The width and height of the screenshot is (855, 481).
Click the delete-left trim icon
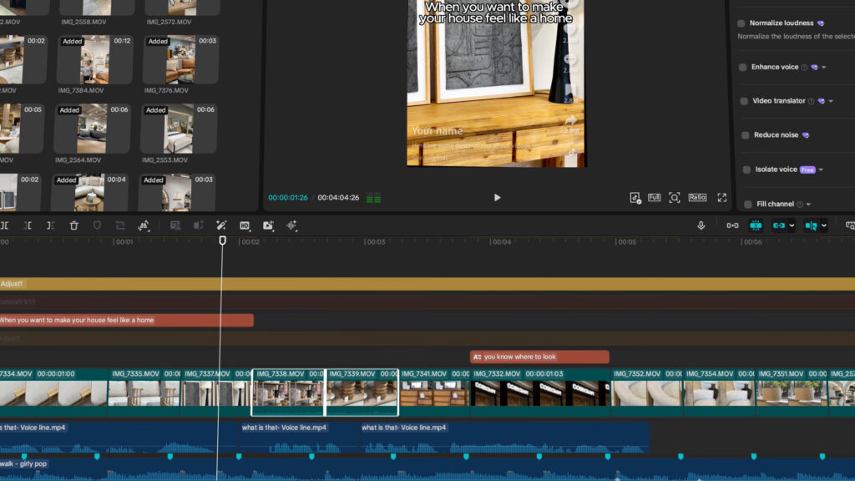28,225
